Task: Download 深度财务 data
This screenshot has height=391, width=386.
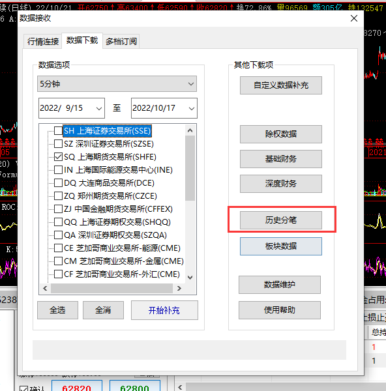Action: pos(281,184)
